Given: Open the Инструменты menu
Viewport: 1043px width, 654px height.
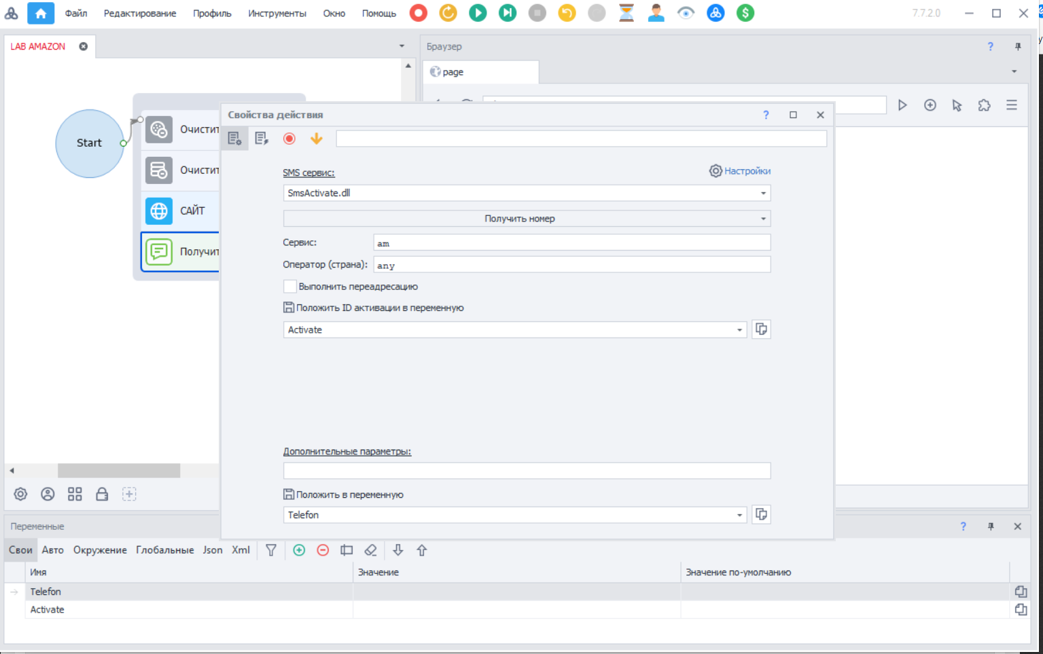Looking at the screenshot, I should tap(277, 14).
